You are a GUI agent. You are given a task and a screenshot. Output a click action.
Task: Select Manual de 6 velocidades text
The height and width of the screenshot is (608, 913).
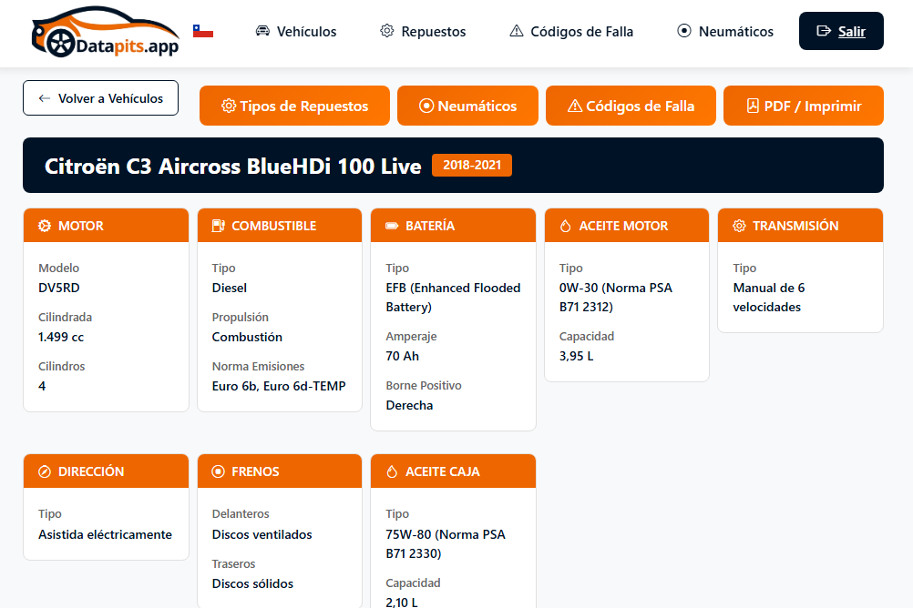pyautogui.click(x=769, y=298)
